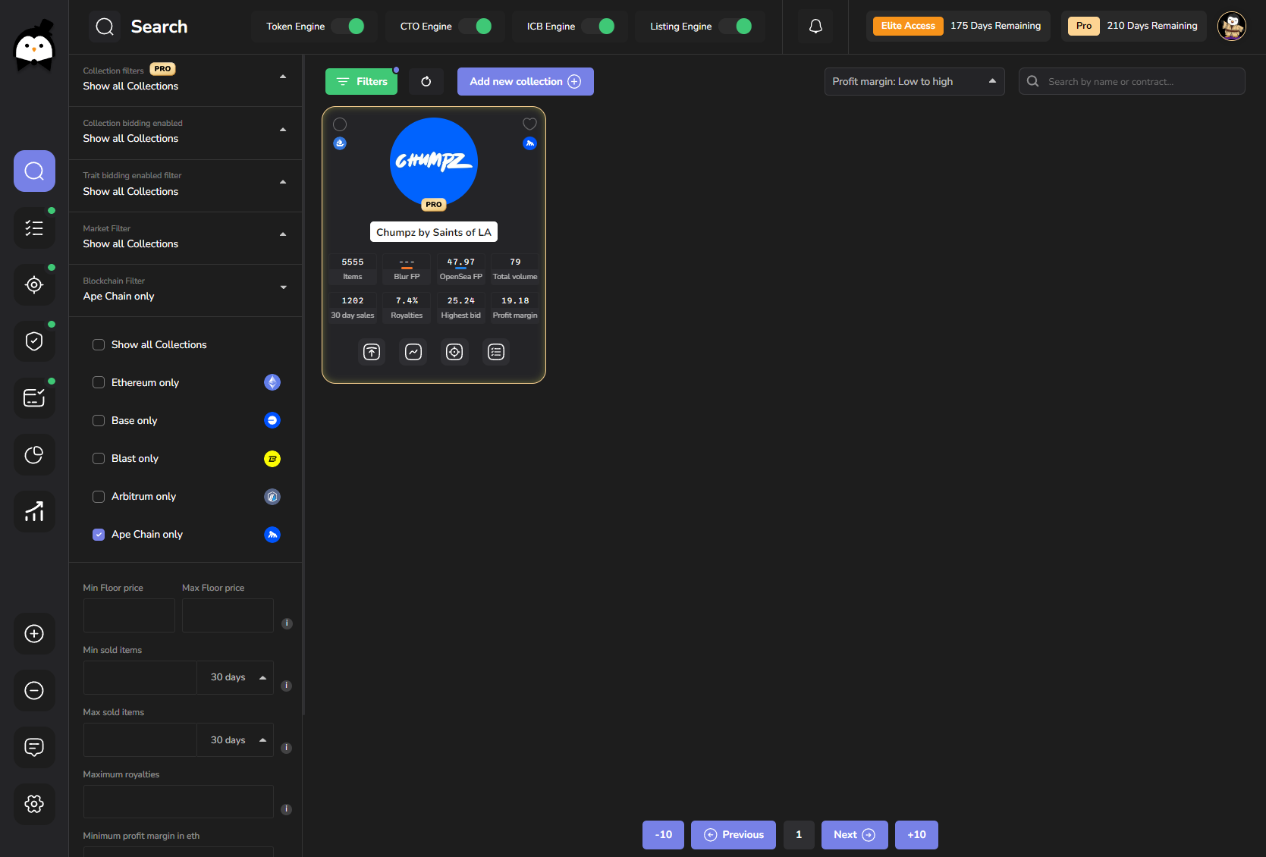Open the settings gear sidebar icon
Image resolution: width=1266 pixels, height=857 pixels.
(34, 804)
